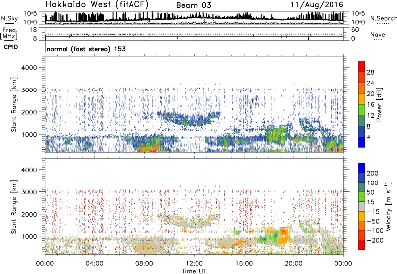Pick the yellow Power segment between 16 and 20
Viewport: 397px width, 274px height.
[362, 99]
